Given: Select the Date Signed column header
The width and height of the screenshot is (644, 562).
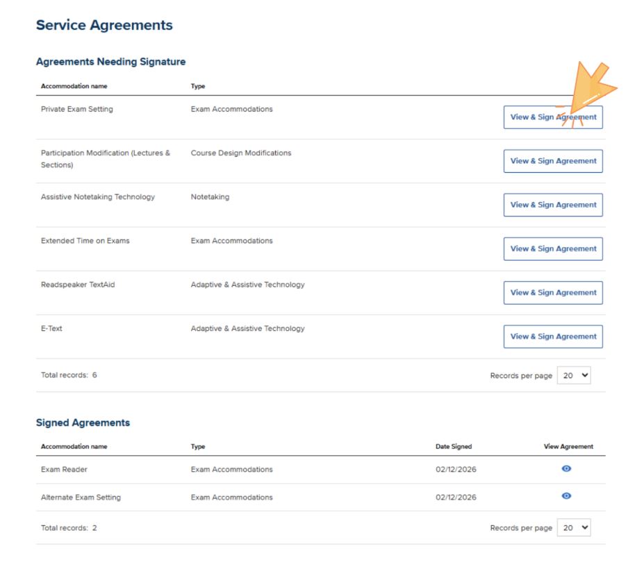Looking at the screenshot, I should (454, 446).
